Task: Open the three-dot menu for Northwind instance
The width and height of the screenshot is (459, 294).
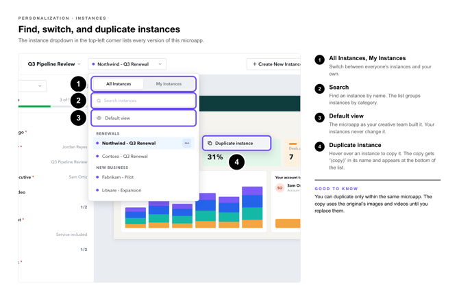Action: point(187,143)
